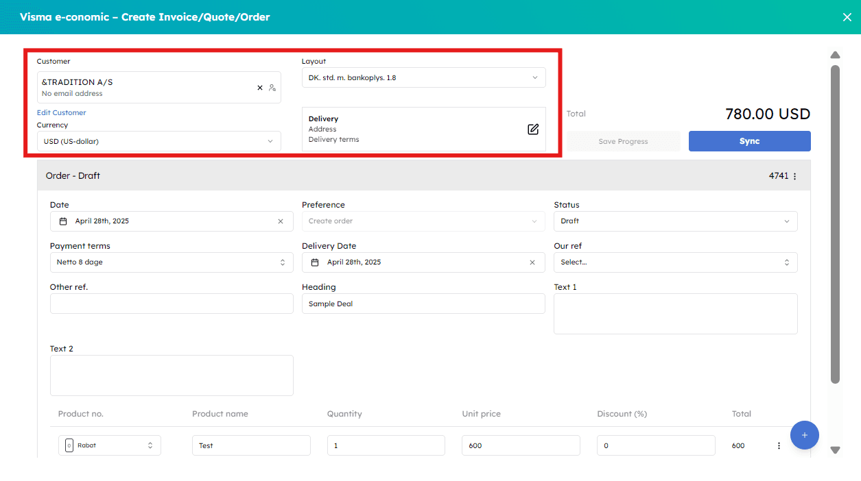Click the Edit Customer link
Viewport: 861px width, 481px height.
(x=62, y=112)
